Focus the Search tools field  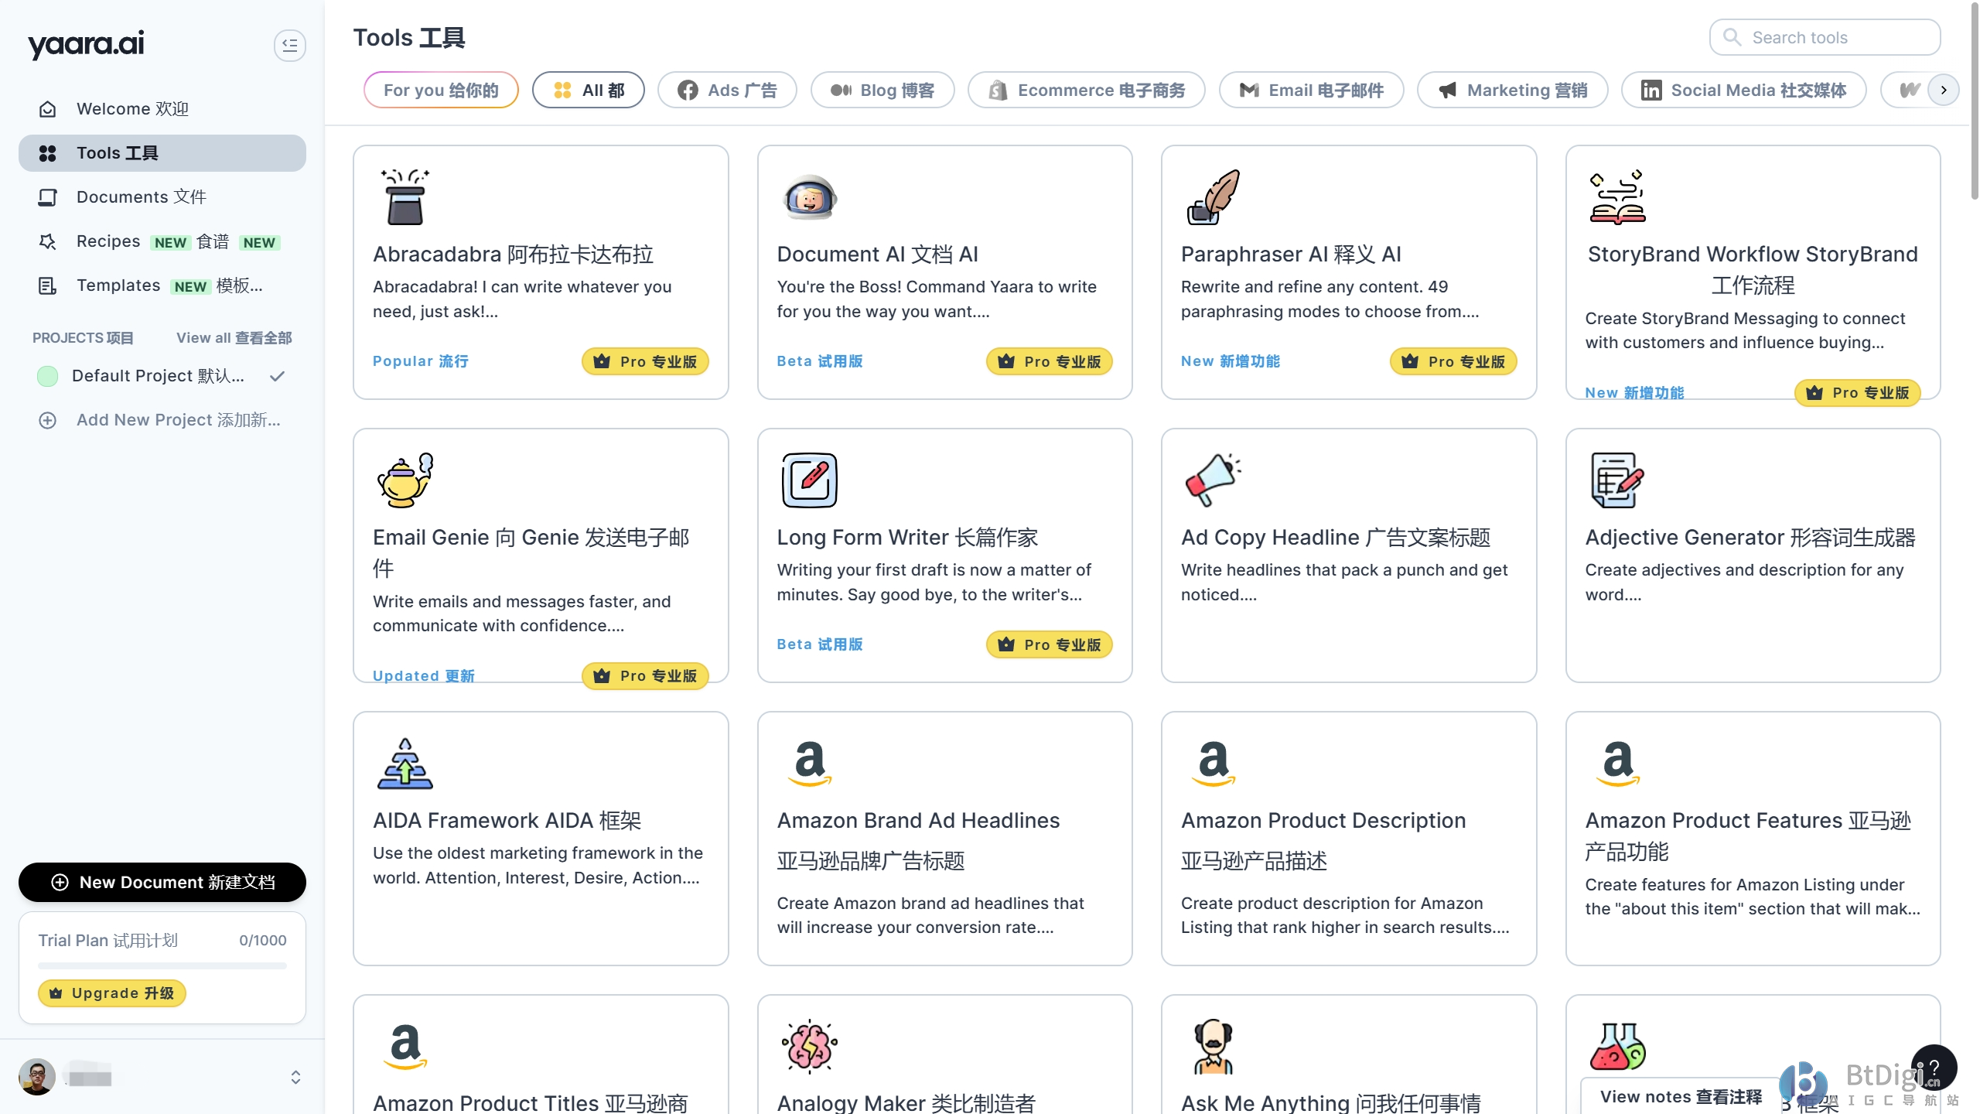tap(1825, 37)
